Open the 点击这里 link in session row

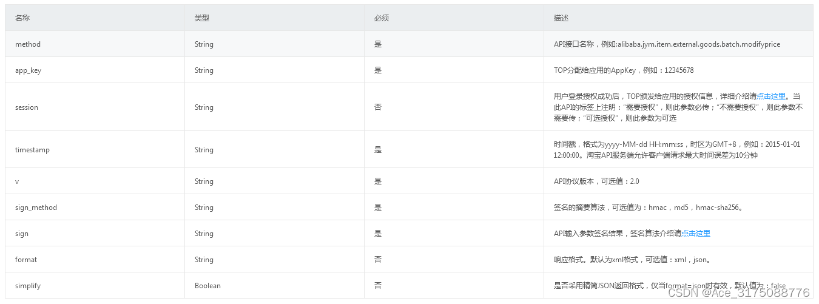771,96
